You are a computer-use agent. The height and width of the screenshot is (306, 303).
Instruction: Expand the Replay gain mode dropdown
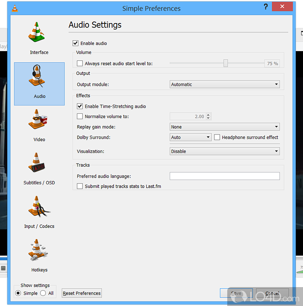(x=225, y=127)
